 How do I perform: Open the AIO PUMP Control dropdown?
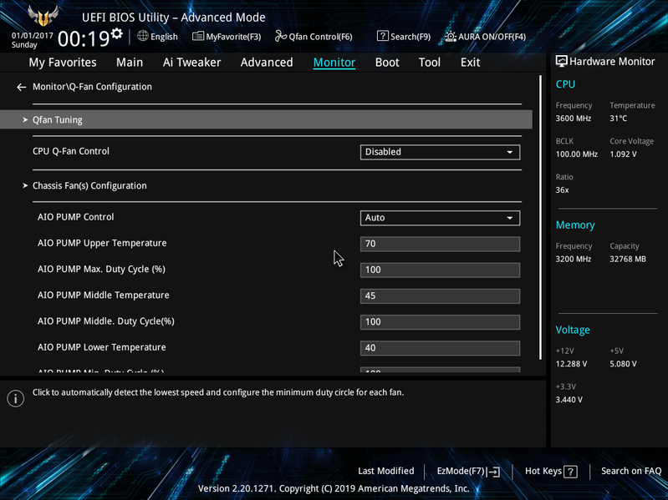click(x=440, y=218)
